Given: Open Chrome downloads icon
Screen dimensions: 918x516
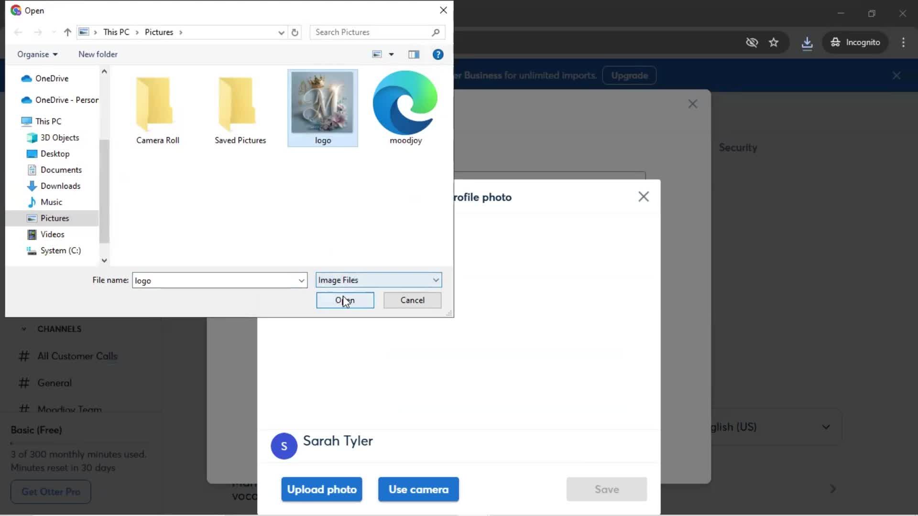Looking at the screenshot, I should tap(807, 43).
